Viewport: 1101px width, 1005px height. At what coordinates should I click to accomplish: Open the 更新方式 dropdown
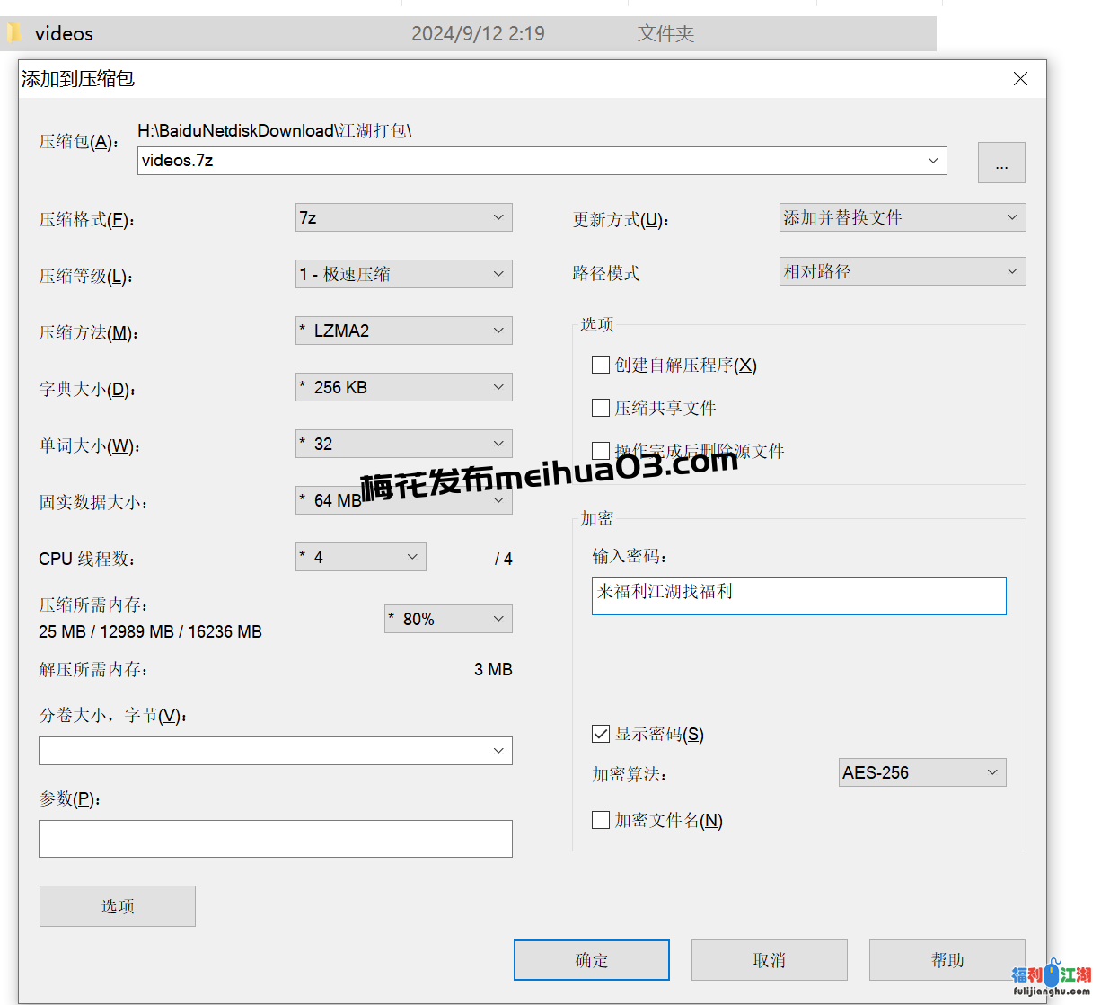[x=903, y=217]
